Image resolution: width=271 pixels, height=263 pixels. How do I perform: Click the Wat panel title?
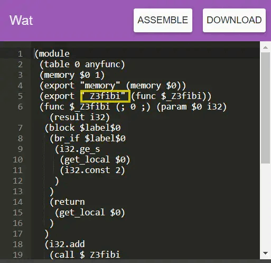pos(21,20)
